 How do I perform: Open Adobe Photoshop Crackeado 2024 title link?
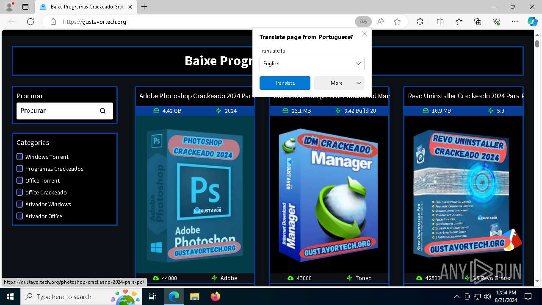[196, 96]
